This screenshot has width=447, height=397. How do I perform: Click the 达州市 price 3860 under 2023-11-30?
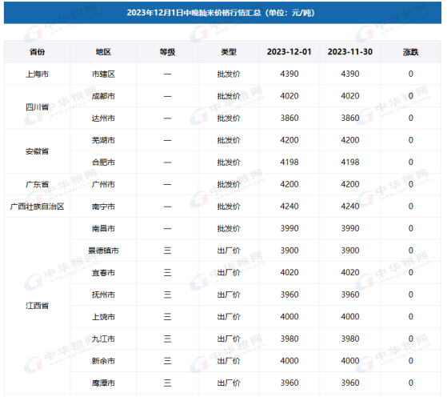[x=349, y=118]
